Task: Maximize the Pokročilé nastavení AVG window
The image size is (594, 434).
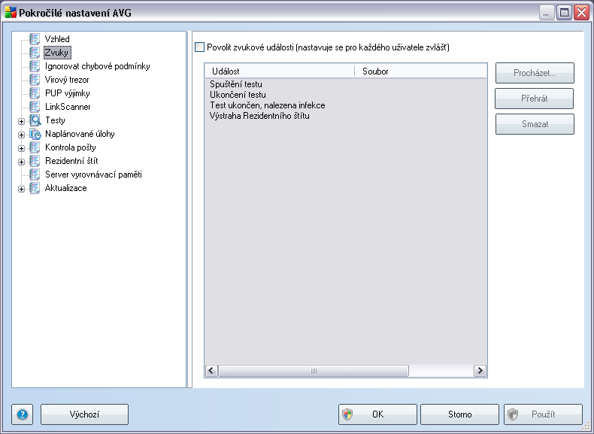Action: [x=564, y=13]
